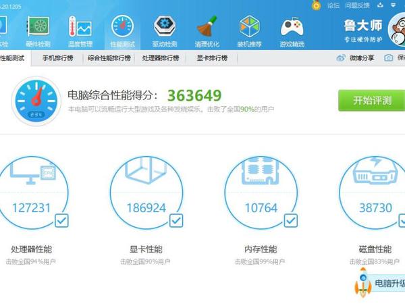Click 击败全国94%用户 text
The height and width of the screenshot is (304, 405).
(x=31, y=262)
